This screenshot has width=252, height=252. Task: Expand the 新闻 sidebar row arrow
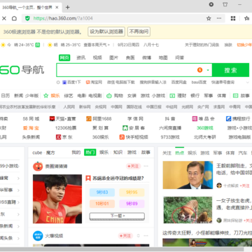pyautogui.click(x=18, y=226)
